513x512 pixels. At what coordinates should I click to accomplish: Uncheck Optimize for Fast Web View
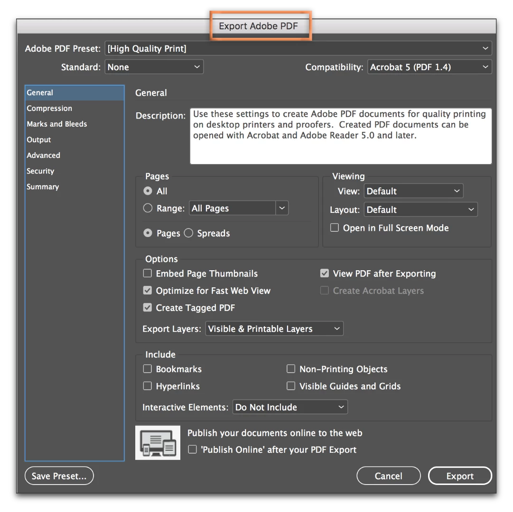pyautogui.click(x=148, y=290)
